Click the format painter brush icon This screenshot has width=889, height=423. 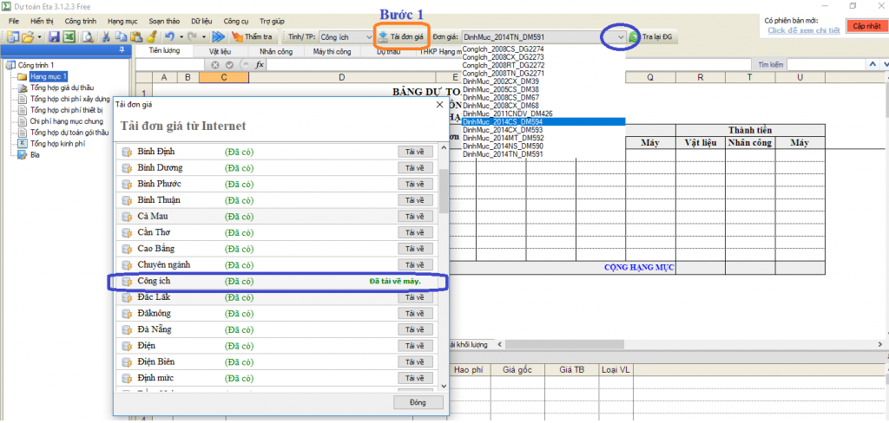coord(151,37)
